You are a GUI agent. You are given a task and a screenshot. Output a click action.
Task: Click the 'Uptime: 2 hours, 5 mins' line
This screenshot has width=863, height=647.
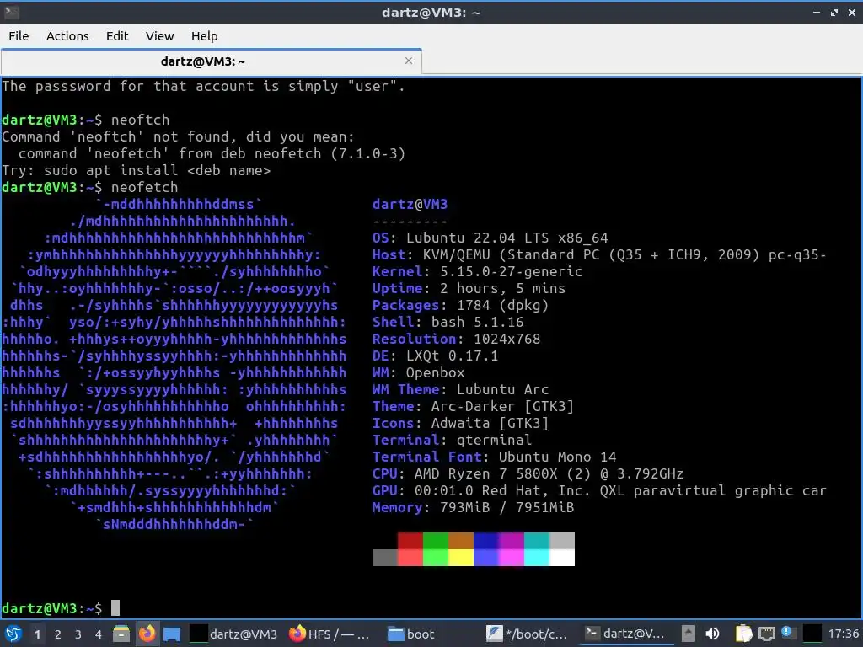coord(469,288)
